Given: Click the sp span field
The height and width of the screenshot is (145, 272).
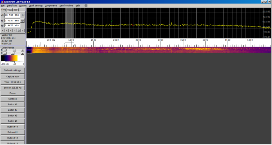Looking at the screenshot, I should 12,25.
